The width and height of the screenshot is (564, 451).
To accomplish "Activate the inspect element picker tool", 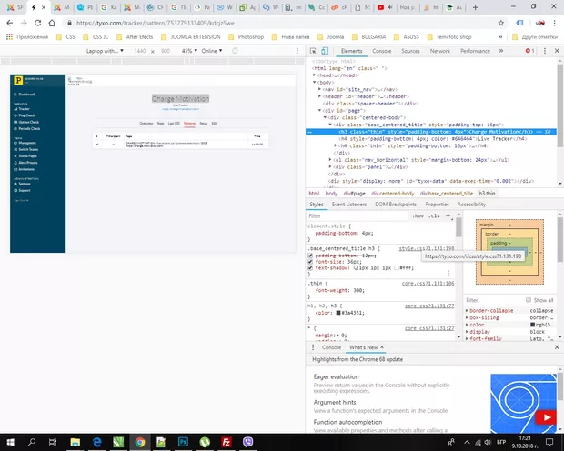I will point(312,51).
